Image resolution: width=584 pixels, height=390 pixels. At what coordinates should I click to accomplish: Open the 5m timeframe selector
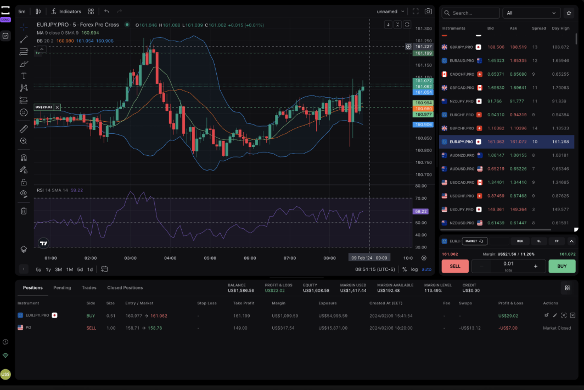coord(22,12)
